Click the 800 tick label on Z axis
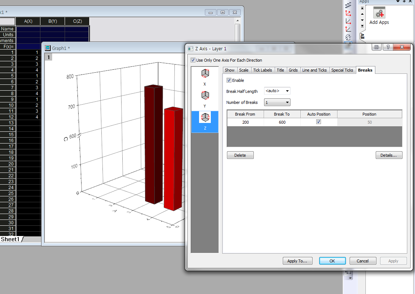 pyautogui.click(x=70, y=76)
